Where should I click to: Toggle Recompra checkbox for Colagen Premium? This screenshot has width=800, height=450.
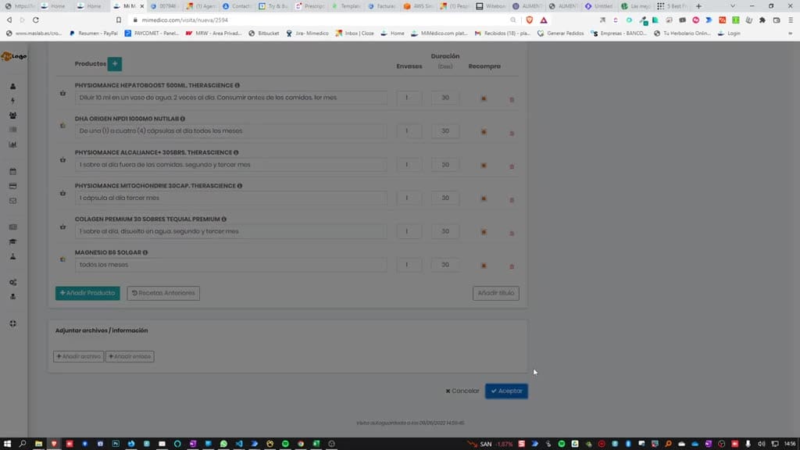coord(484,231)
